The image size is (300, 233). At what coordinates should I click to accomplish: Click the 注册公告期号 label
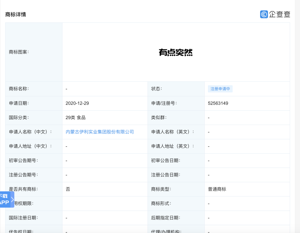click(x=23, y=175)
